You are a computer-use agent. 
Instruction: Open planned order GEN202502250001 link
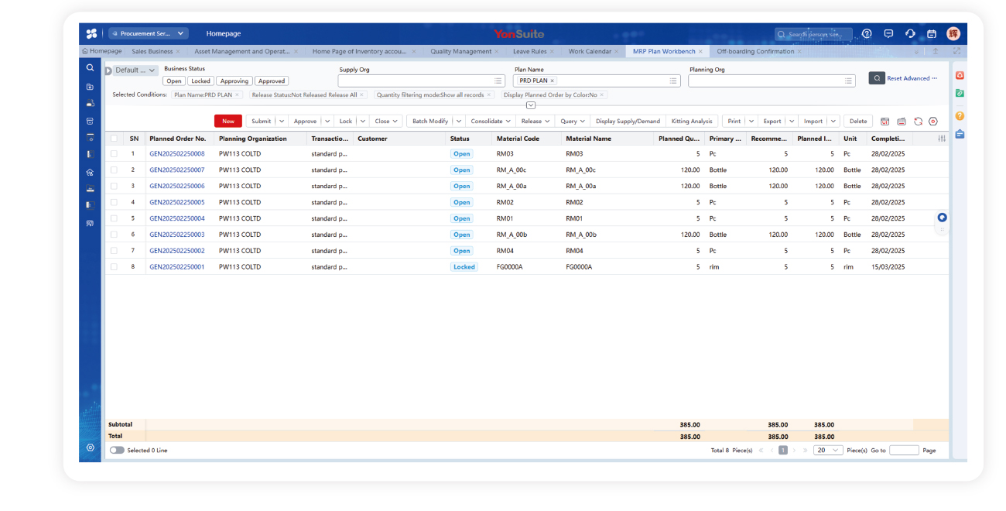click(177, 267)
